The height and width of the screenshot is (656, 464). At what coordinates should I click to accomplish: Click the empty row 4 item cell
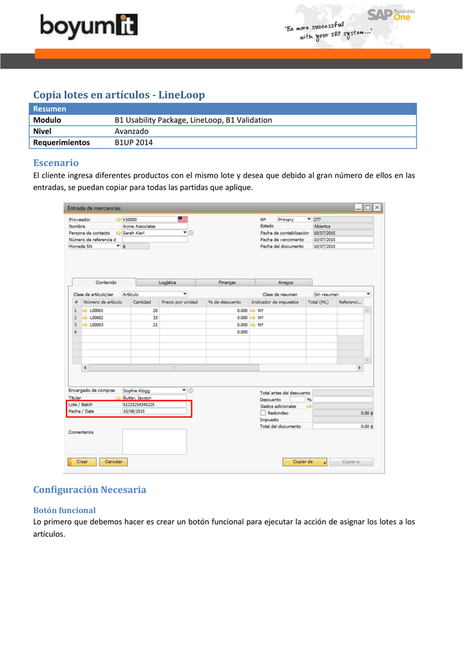click(106, 332)
